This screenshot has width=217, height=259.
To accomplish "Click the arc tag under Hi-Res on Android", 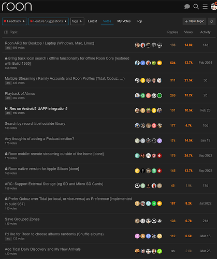I will tap(8, 113).
